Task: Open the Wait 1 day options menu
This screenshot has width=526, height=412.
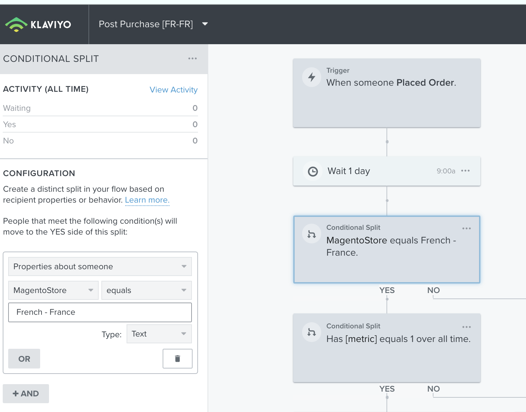Action: [465, 171]
